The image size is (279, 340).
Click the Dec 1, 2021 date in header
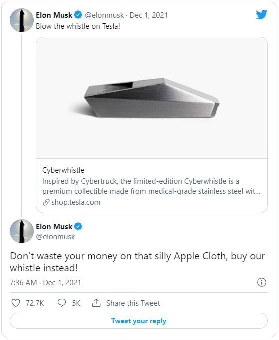click(148, 15)
